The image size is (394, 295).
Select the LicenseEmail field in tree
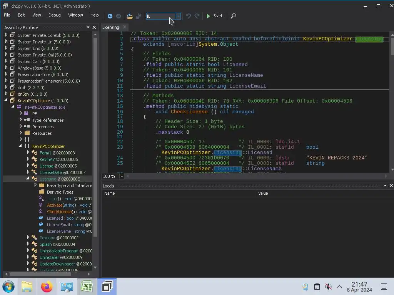pyautogui.click(x=58, y=225)
